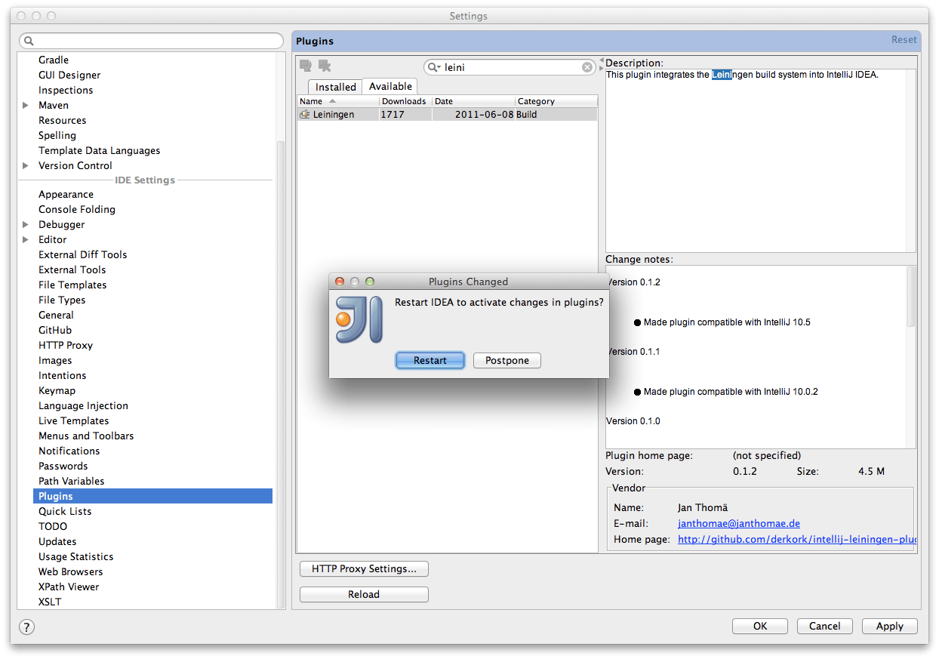Click the uninstall plugin icon
939x659 pixels.
click(x=325, y=66)
